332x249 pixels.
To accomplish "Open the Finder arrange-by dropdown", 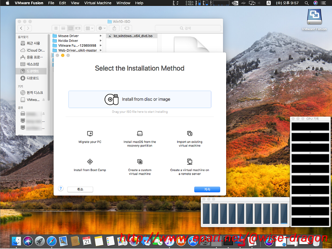I will (x=89, y=28).
